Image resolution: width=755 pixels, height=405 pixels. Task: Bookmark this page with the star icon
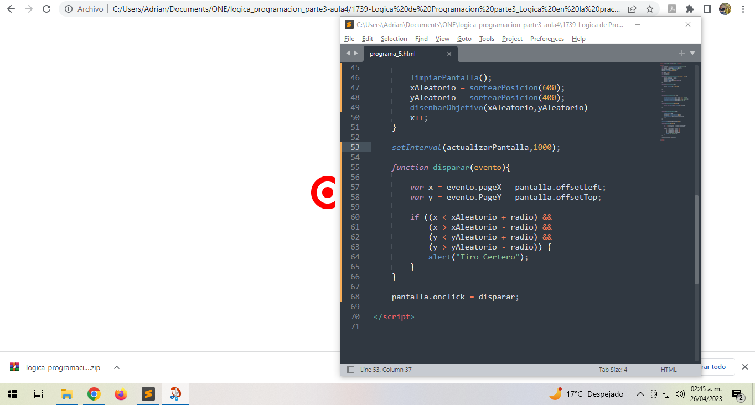(x=650, y=9)
